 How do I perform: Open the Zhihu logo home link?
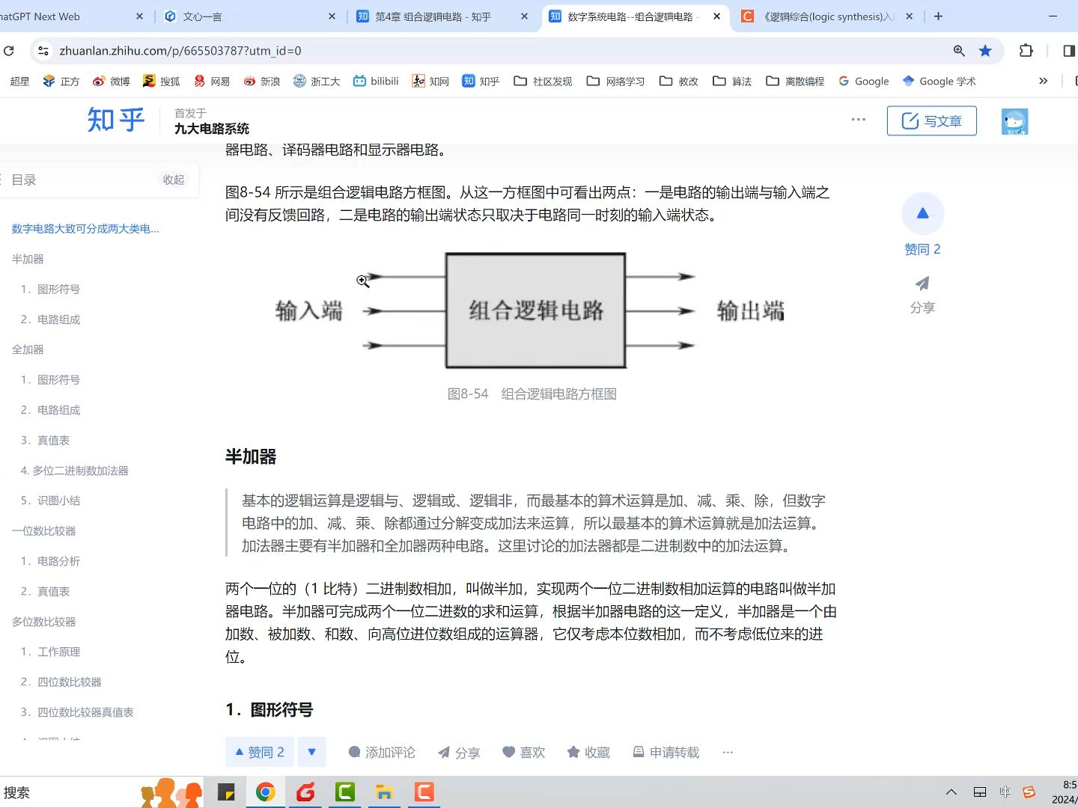click(x=115, y=120)
